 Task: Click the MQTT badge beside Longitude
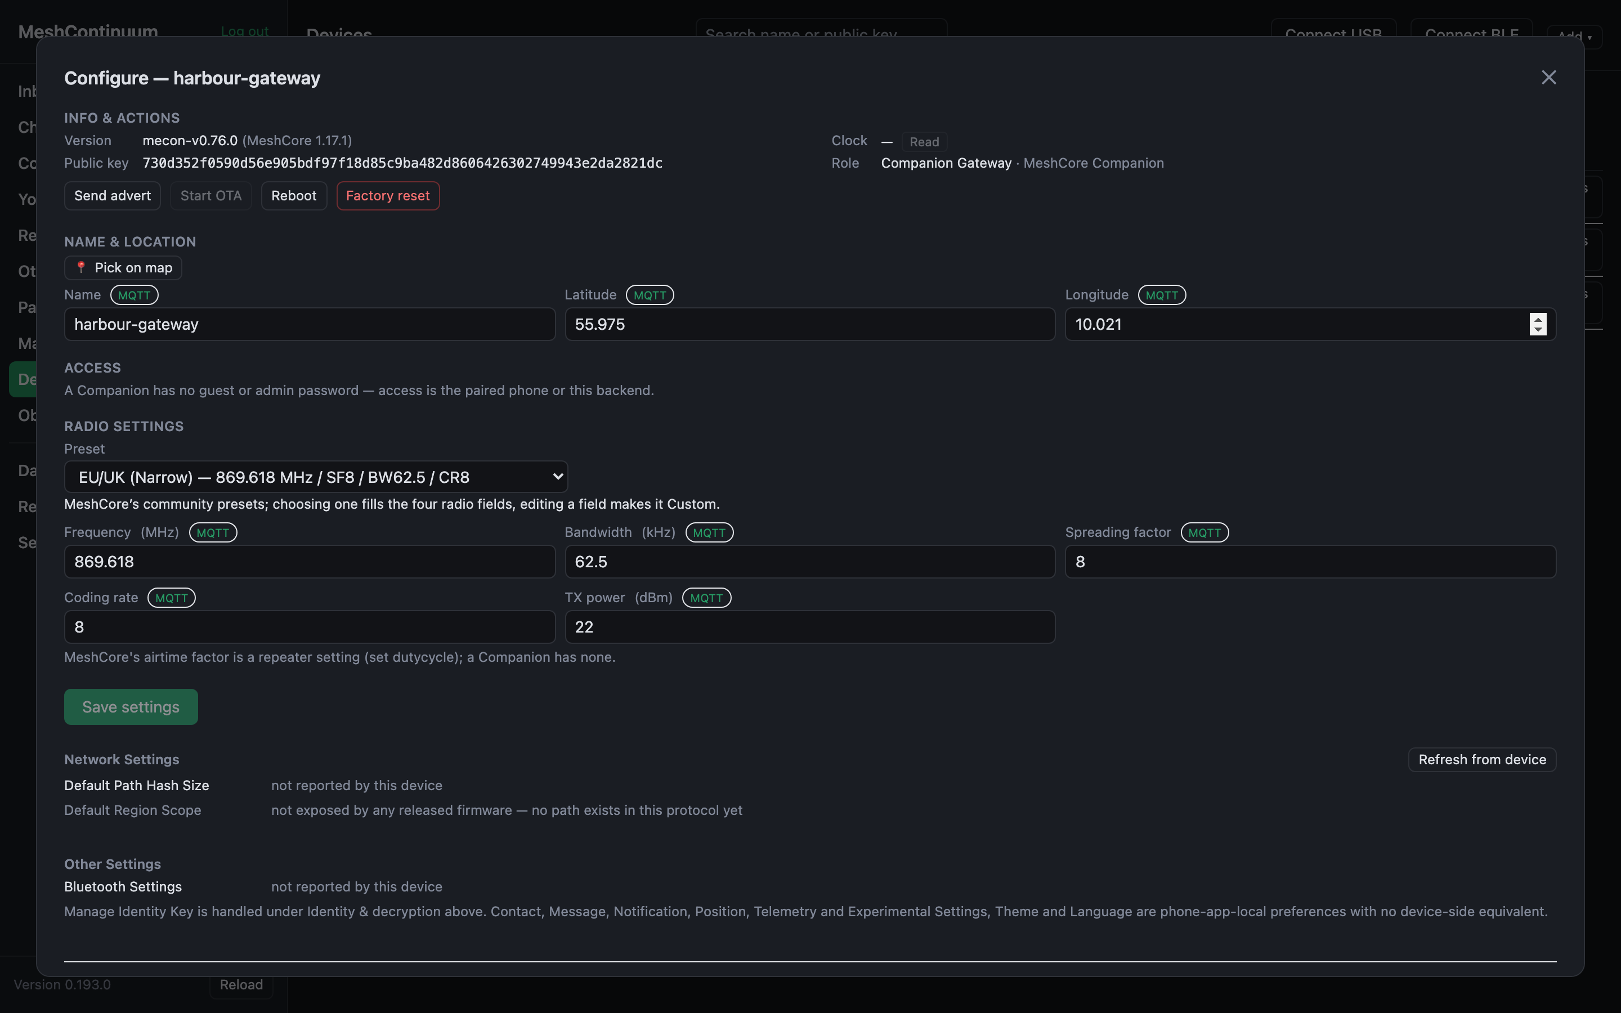pos(1162,295)
